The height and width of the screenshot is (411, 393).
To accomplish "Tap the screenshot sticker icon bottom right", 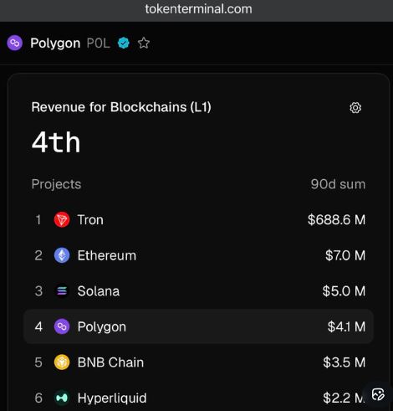I will pos(378,394).
